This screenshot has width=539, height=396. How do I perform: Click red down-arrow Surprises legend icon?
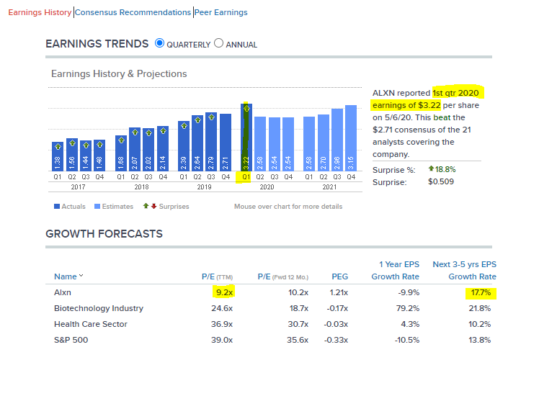tap(153, 206)
